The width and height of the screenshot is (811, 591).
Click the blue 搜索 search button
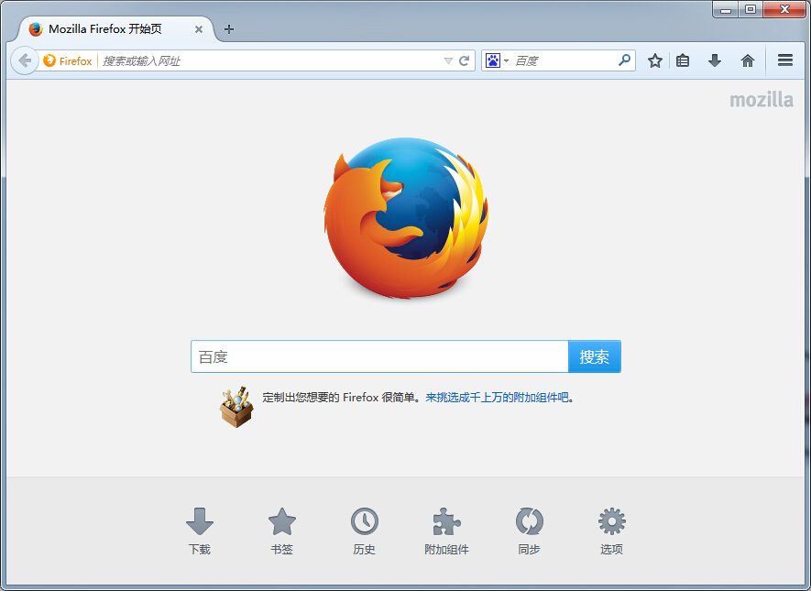[x=594, y=356]
